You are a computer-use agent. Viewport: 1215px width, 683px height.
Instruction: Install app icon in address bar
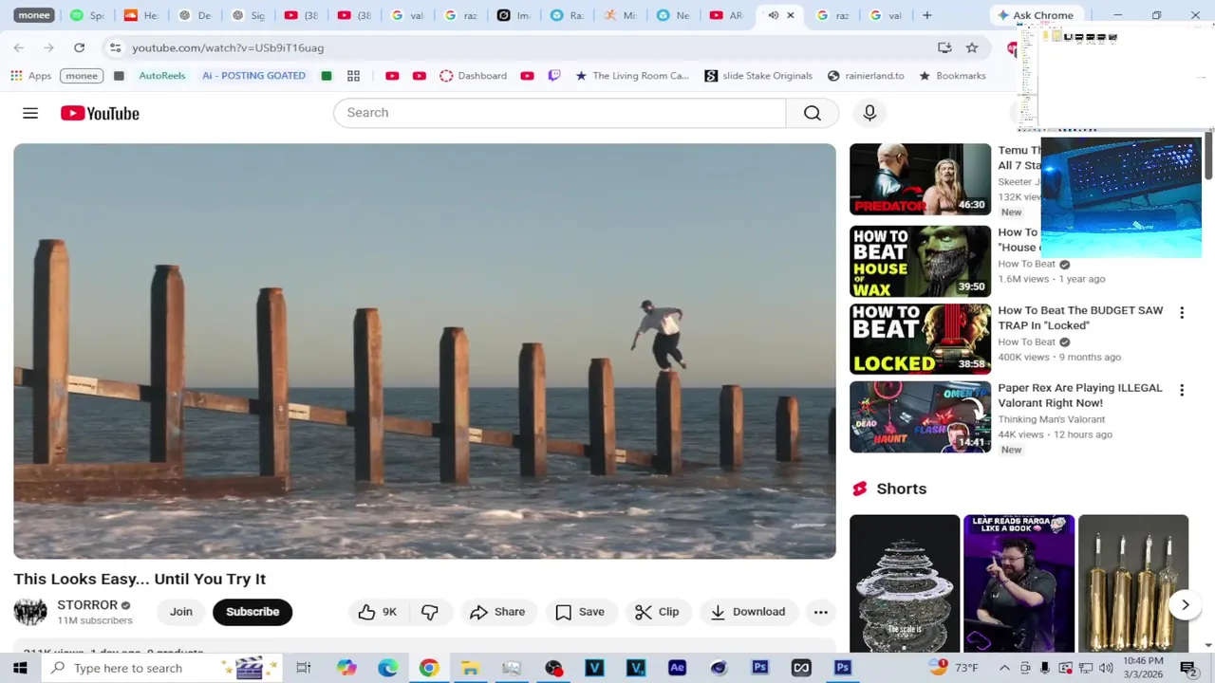pyautogui.click(x=944, y=47)
